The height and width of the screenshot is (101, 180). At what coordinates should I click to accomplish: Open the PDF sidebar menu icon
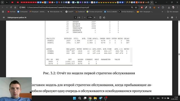4,17
